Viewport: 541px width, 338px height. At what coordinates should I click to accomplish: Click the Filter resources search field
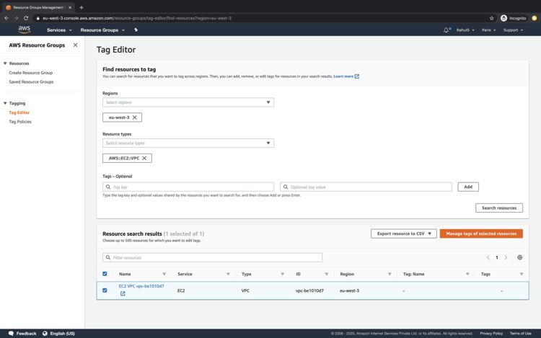click(213, 257)
